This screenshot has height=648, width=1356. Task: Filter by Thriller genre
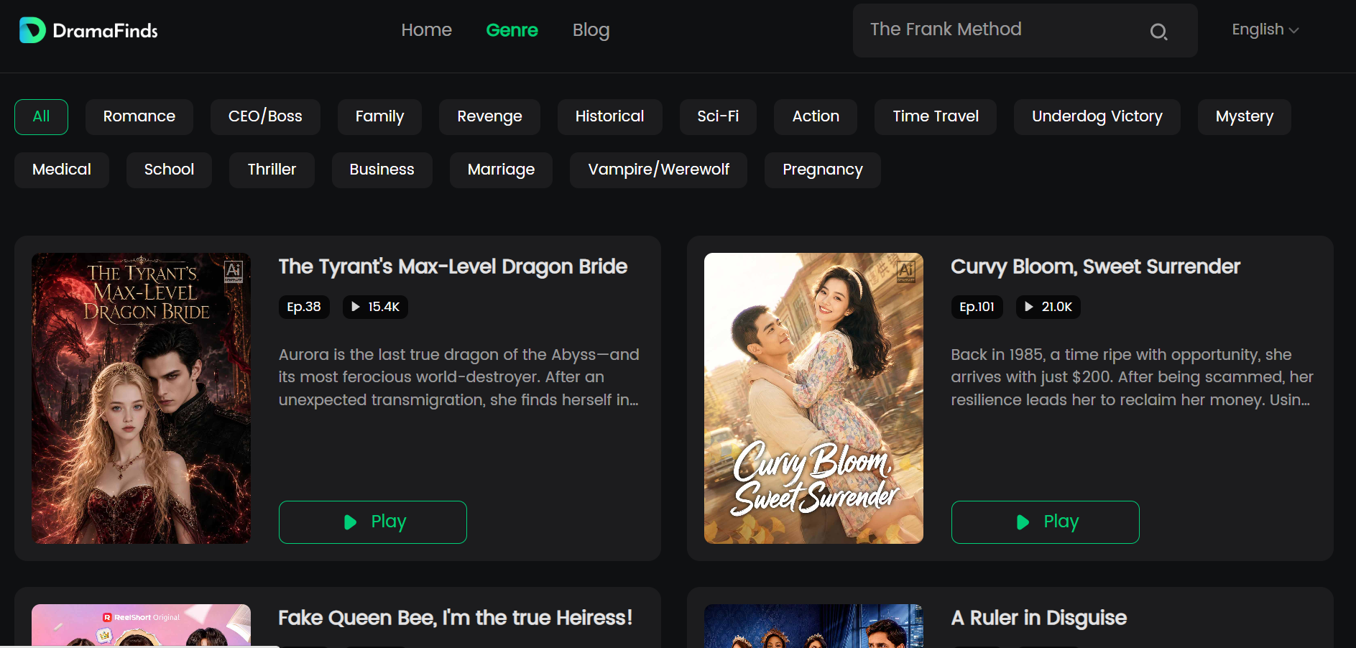point(272,170)
